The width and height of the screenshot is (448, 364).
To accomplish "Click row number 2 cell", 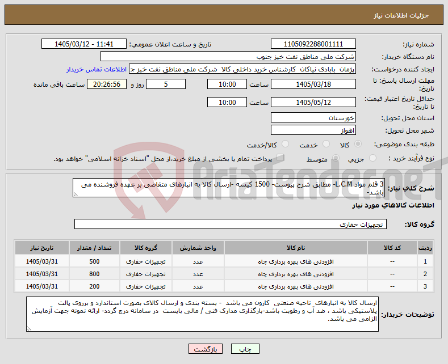I will (x=425, y=274).
